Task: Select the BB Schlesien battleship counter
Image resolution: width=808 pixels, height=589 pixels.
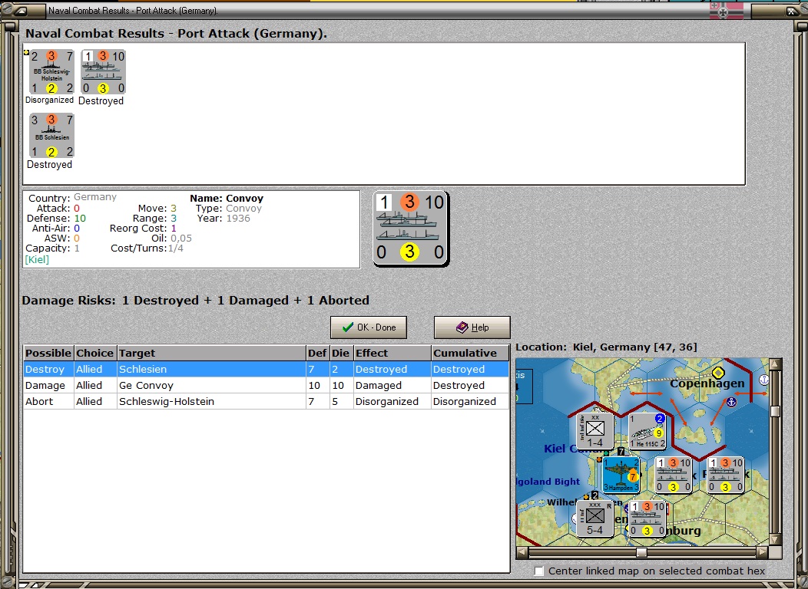Action: 51,136
